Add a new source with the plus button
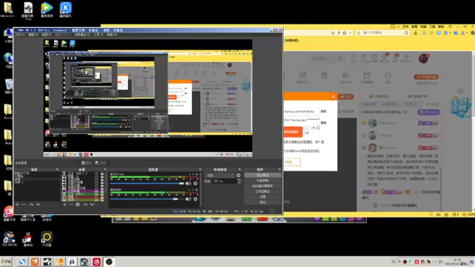Viewport: 475px width, 267px height. [x=65, y=205]
